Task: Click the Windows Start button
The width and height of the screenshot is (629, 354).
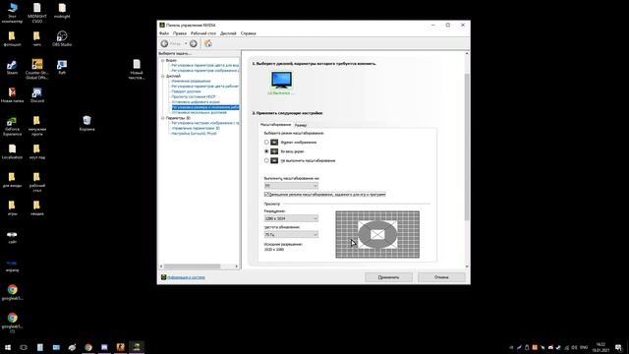Action: (x=8, y=347)
